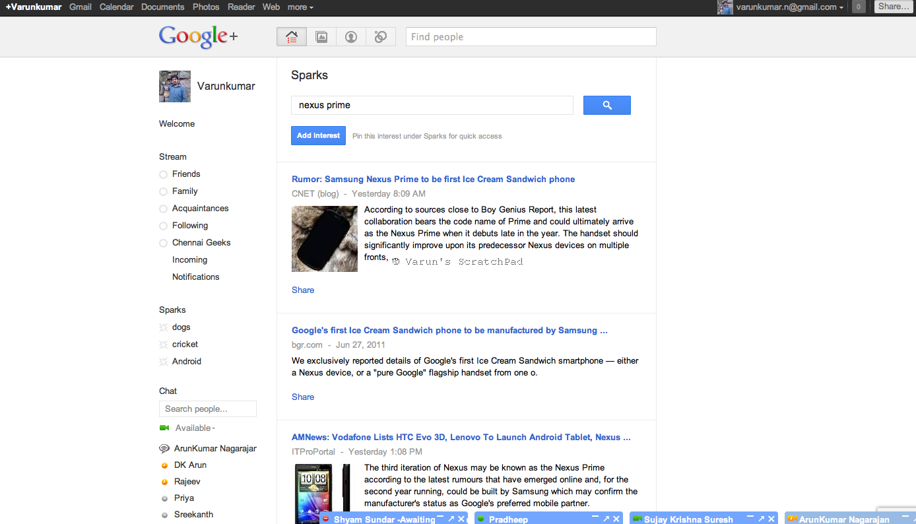Click the account avatar in top bar
The height and width of the screenshot is (524, 916).
725,7
